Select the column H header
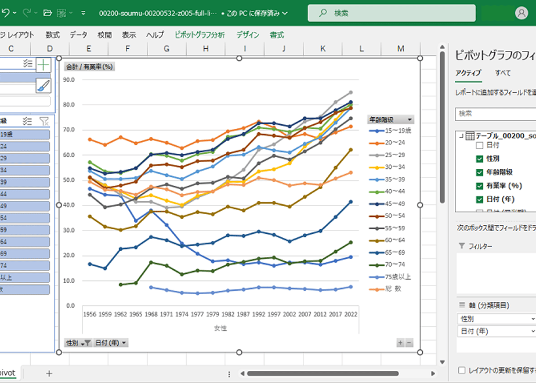Screen dimensions: 536x383 point(206,49)
